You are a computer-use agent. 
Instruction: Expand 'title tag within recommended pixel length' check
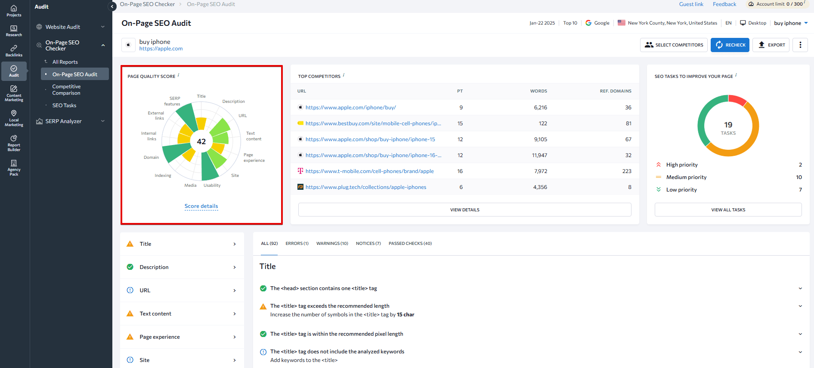pos(800,334)
